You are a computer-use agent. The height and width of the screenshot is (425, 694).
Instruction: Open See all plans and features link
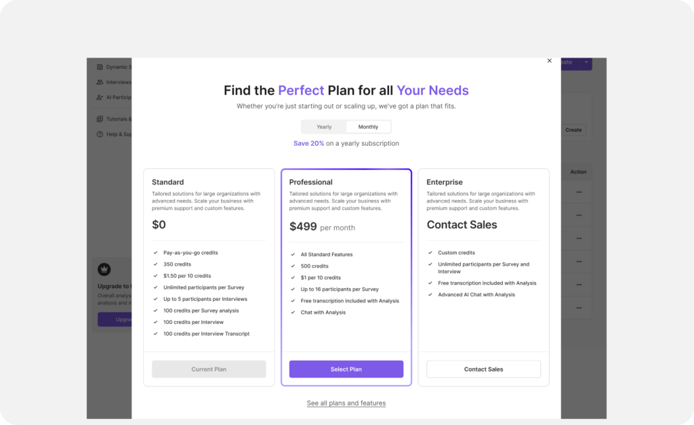click(346, 403)
